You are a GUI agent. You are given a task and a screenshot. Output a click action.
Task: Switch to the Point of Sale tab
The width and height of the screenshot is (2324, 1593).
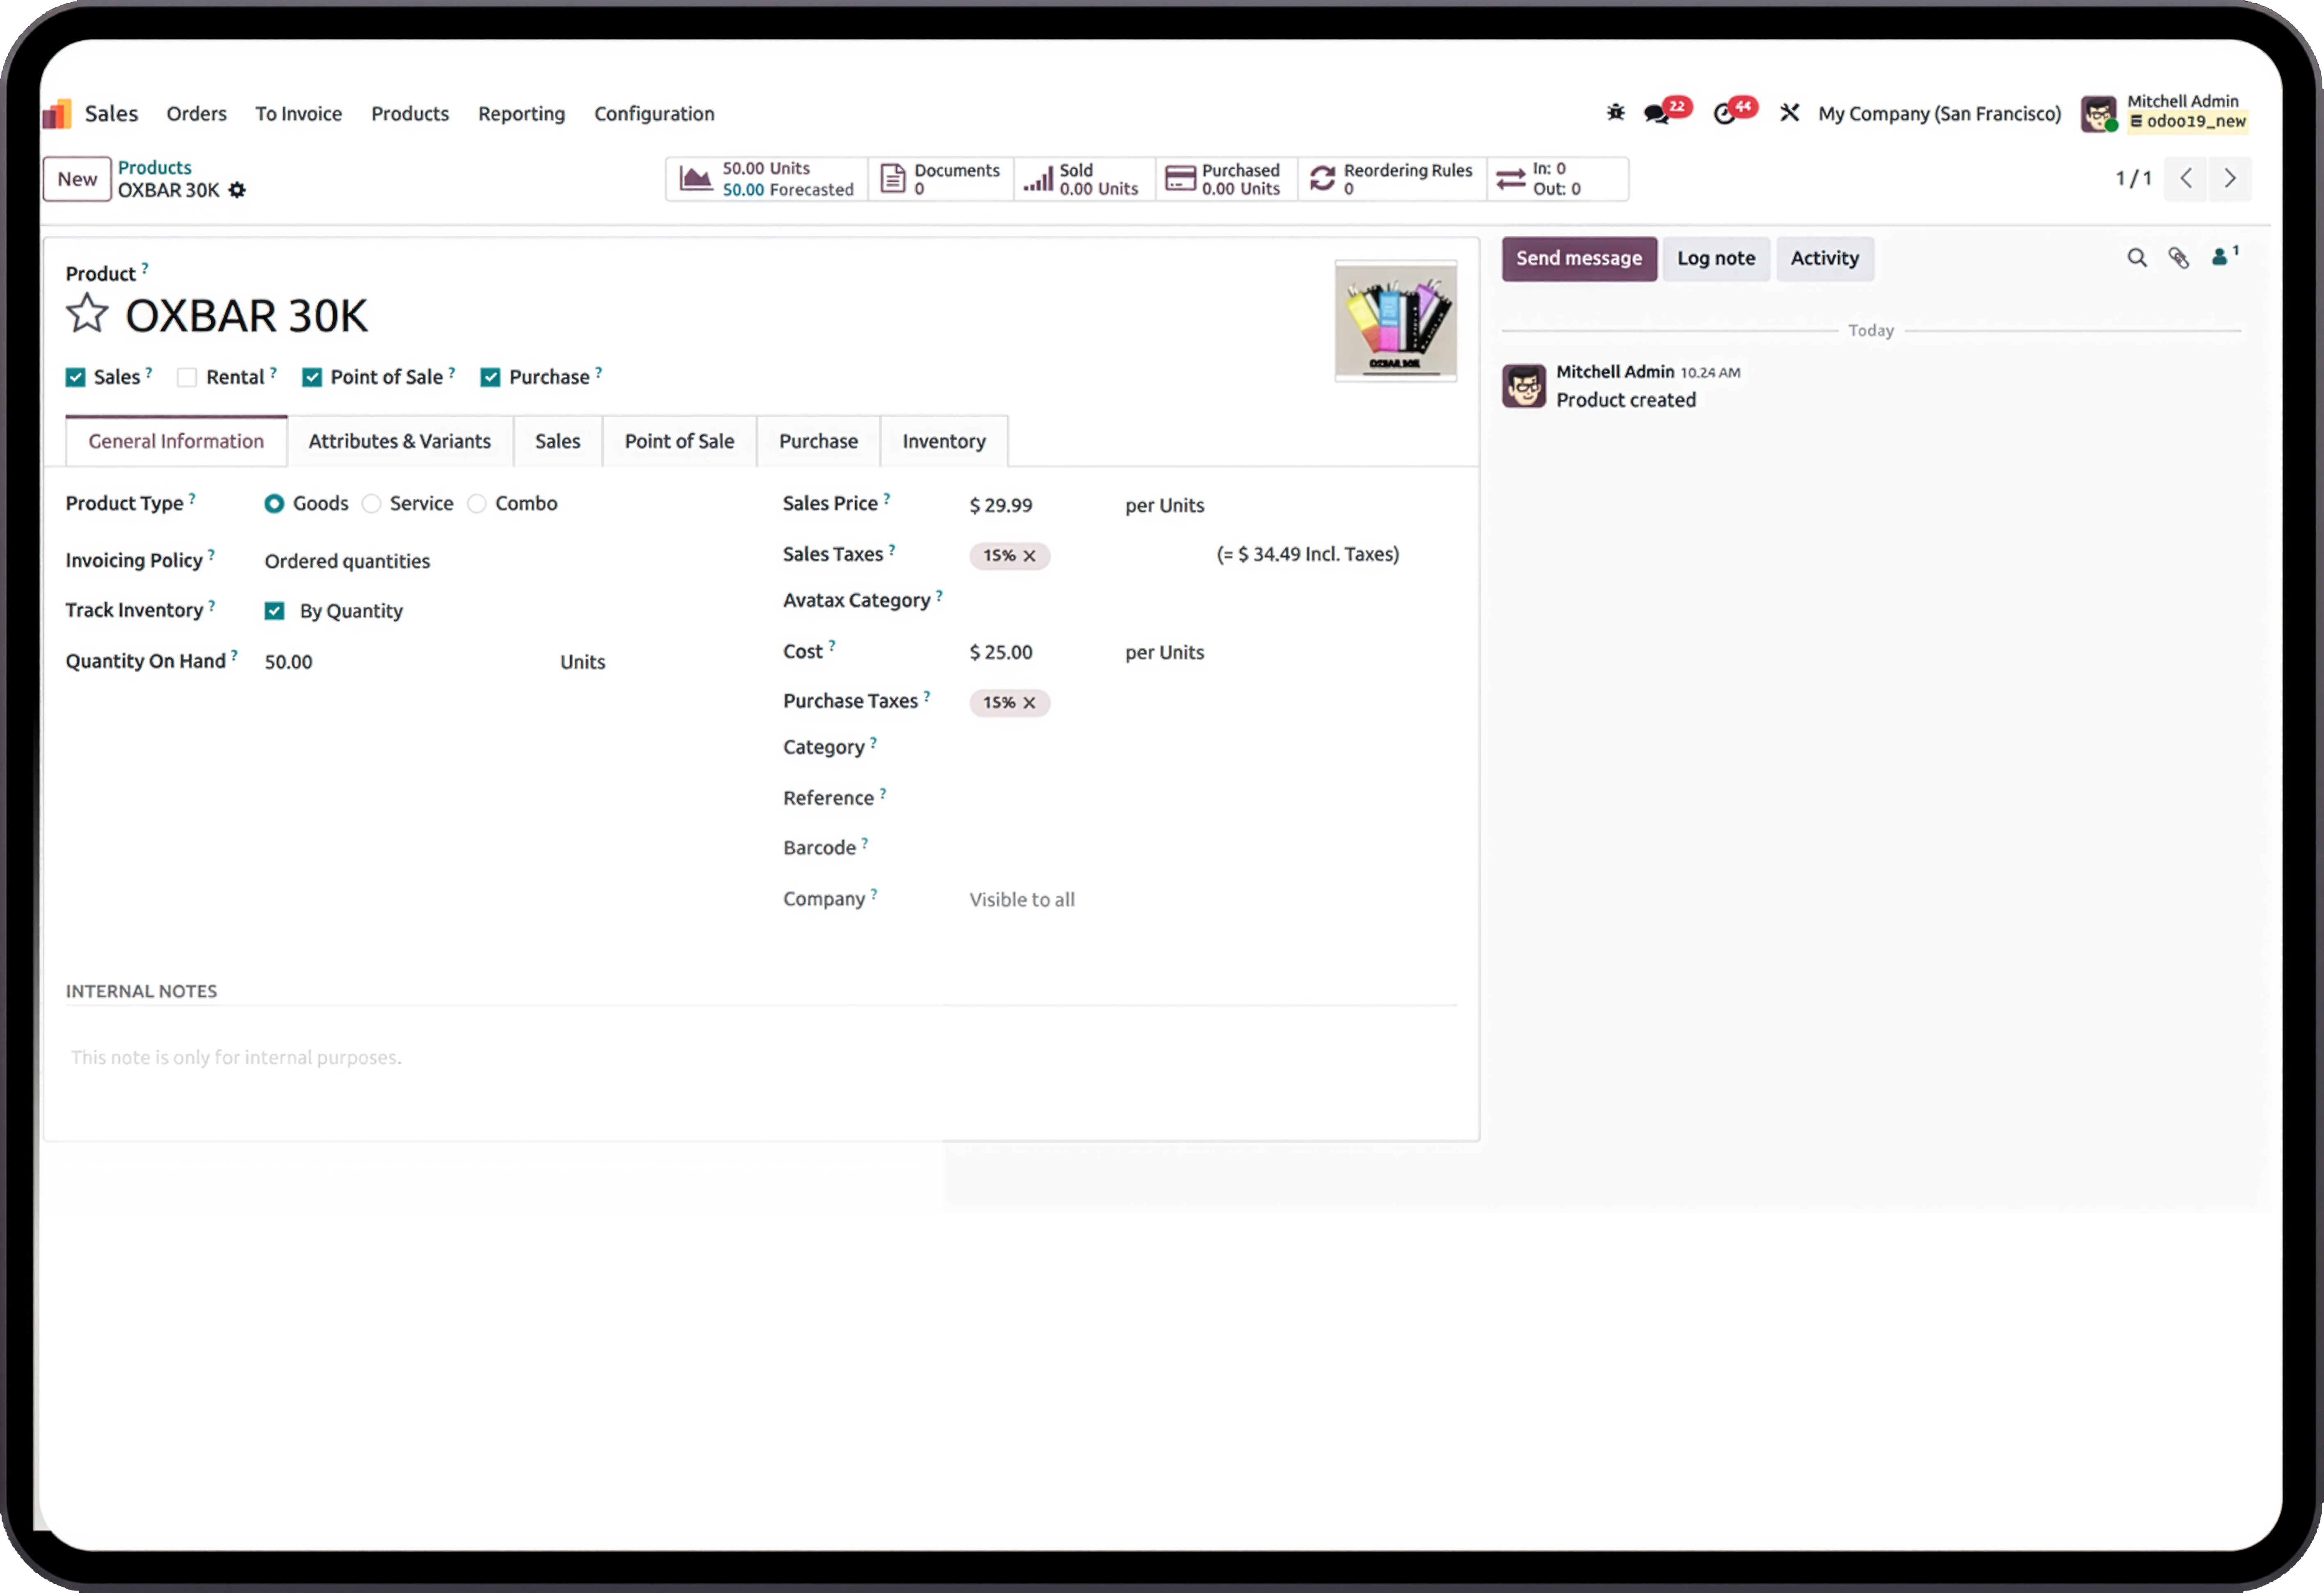(x=679, y=441)
